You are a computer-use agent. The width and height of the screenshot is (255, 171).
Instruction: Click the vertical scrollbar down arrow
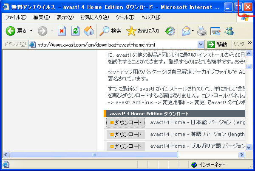click(249, 148)
